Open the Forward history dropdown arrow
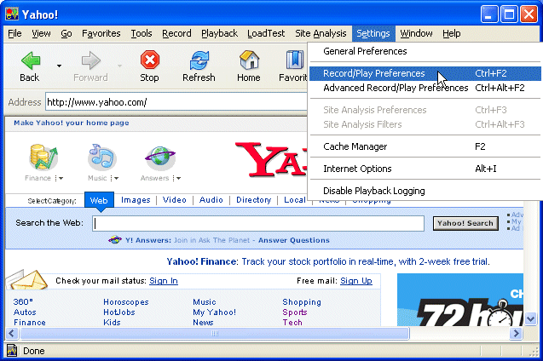The image size is (543, 361). (x=119, y=66)
